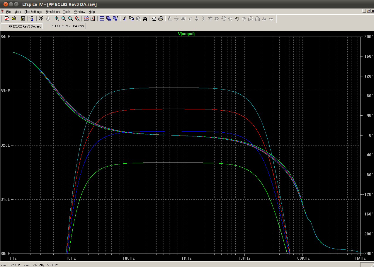Open the Help menu
Image resolution: width=374 pixels, height=267 pixels.
click(91, 12)
